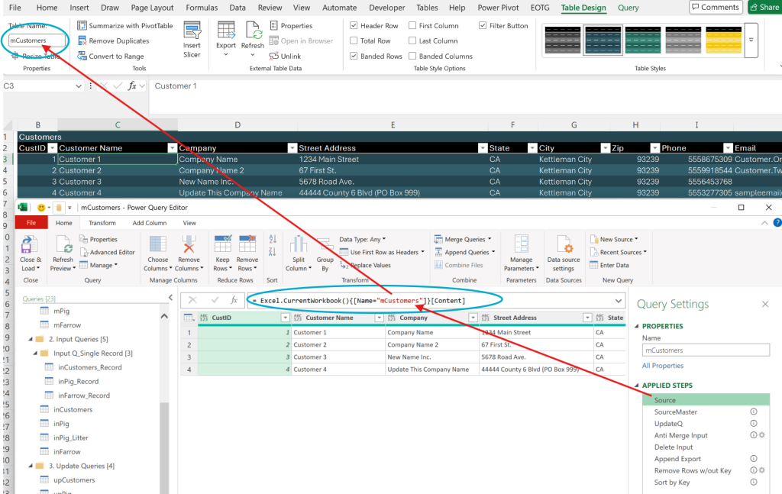Click the Export table icon
This screenshot has height=494, width=782.
point(226,31)
